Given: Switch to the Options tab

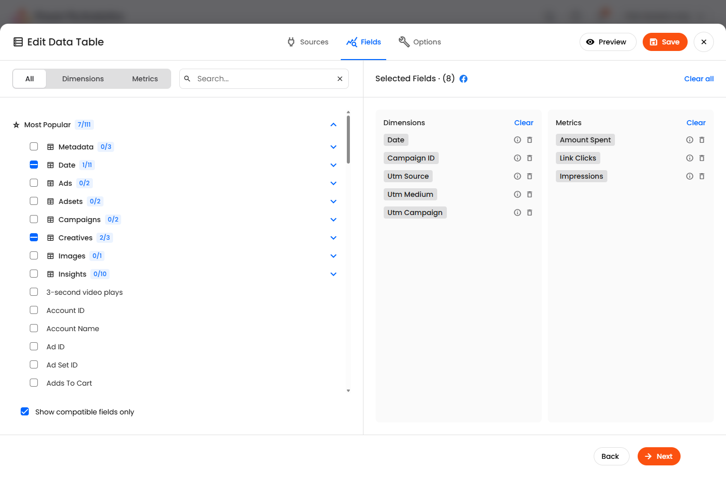Looking at the screenshot, I should tap(420, 42).
